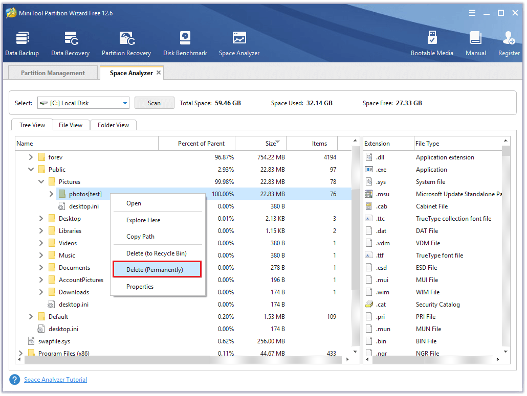Click the .dll extension icon

coord(369,157)
